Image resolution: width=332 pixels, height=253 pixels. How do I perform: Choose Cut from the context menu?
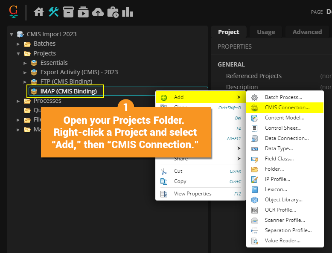(201, 171)
